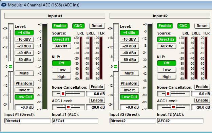Viewport: 212px width, 133px height.
Task: Click Input #1 gain fader handle
Action: pos(11,66)
